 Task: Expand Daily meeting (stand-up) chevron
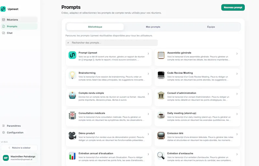coord(237,114)
